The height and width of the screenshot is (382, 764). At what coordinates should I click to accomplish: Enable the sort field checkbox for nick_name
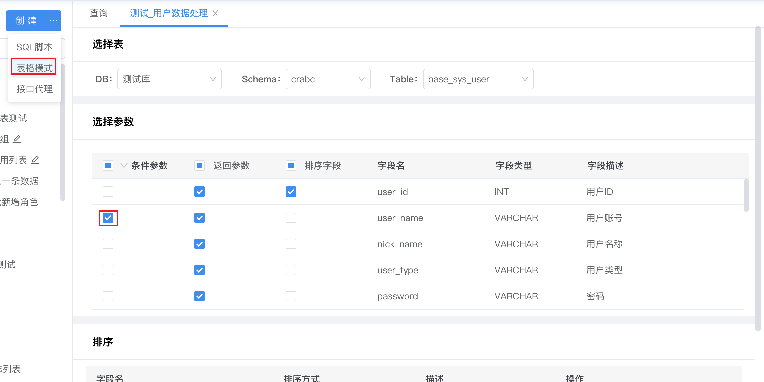(x=291, y=244)
